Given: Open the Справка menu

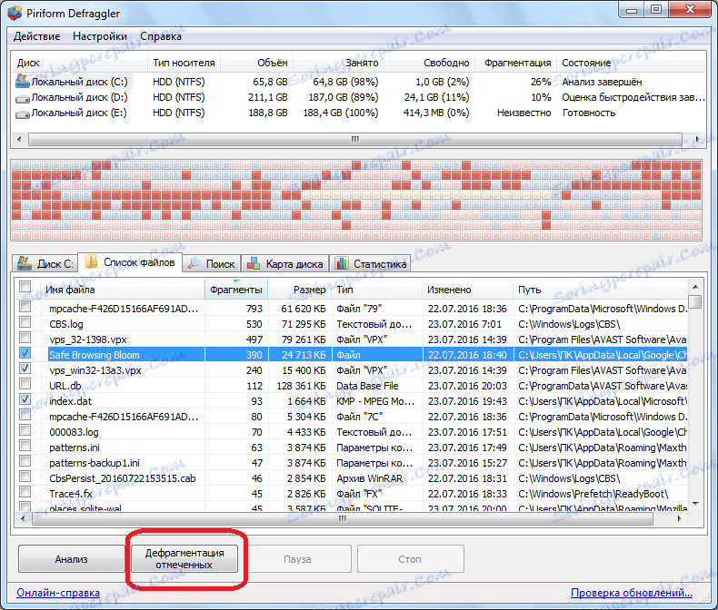Looking at the screenshot, I should pyautogui.click(x=161, y=36).
